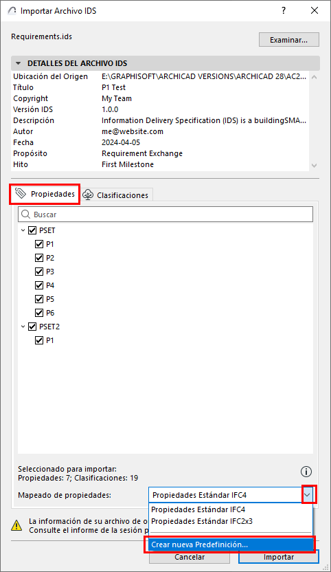This screenshot has width=331, height=572.
Task: Click the My Team copyright value
Action: [x=117, y=98]
